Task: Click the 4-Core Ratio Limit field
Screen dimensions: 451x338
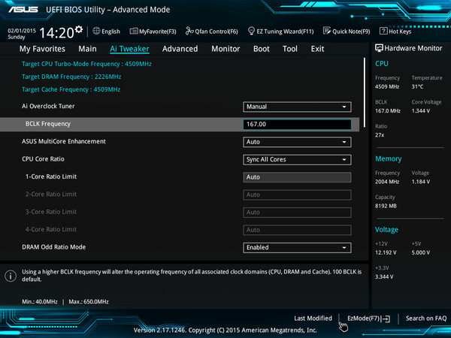Action: tap(297, 230)
